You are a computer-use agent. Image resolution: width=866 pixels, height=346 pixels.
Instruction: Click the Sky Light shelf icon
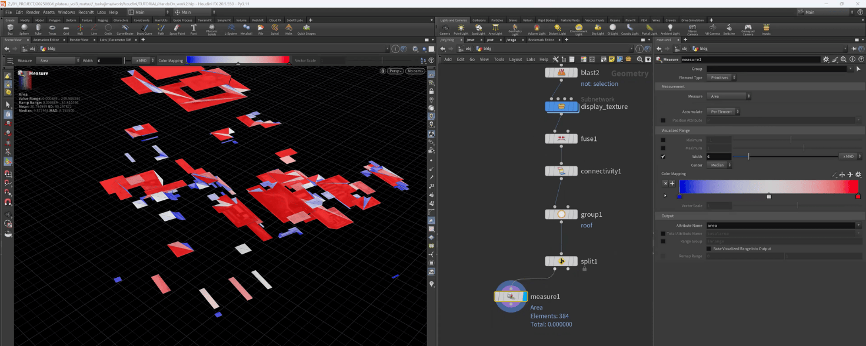[597, 29]
